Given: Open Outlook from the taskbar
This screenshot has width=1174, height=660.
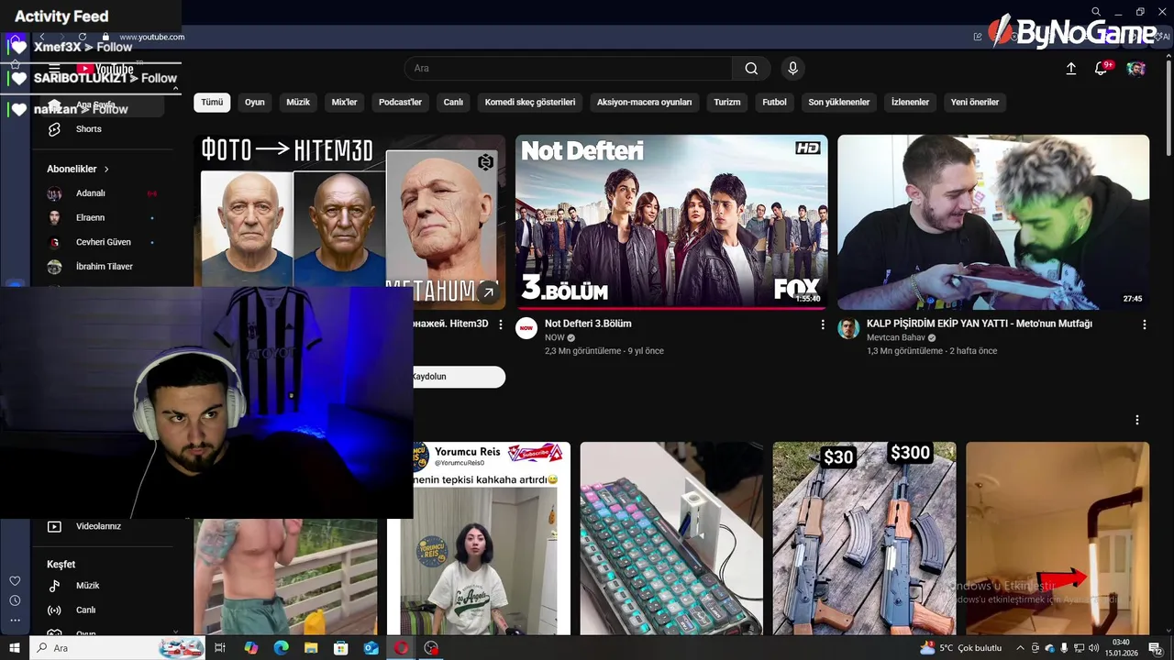Looking at the screenshot, I should [x=371, y=648].
